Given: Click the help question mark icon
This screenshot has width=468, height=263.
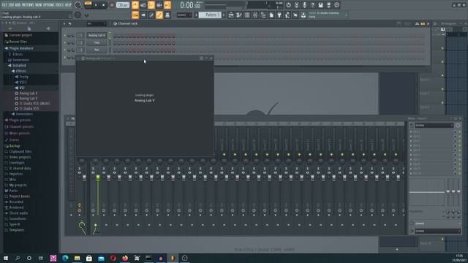Looking at the screenshot, I should point(312,5).
